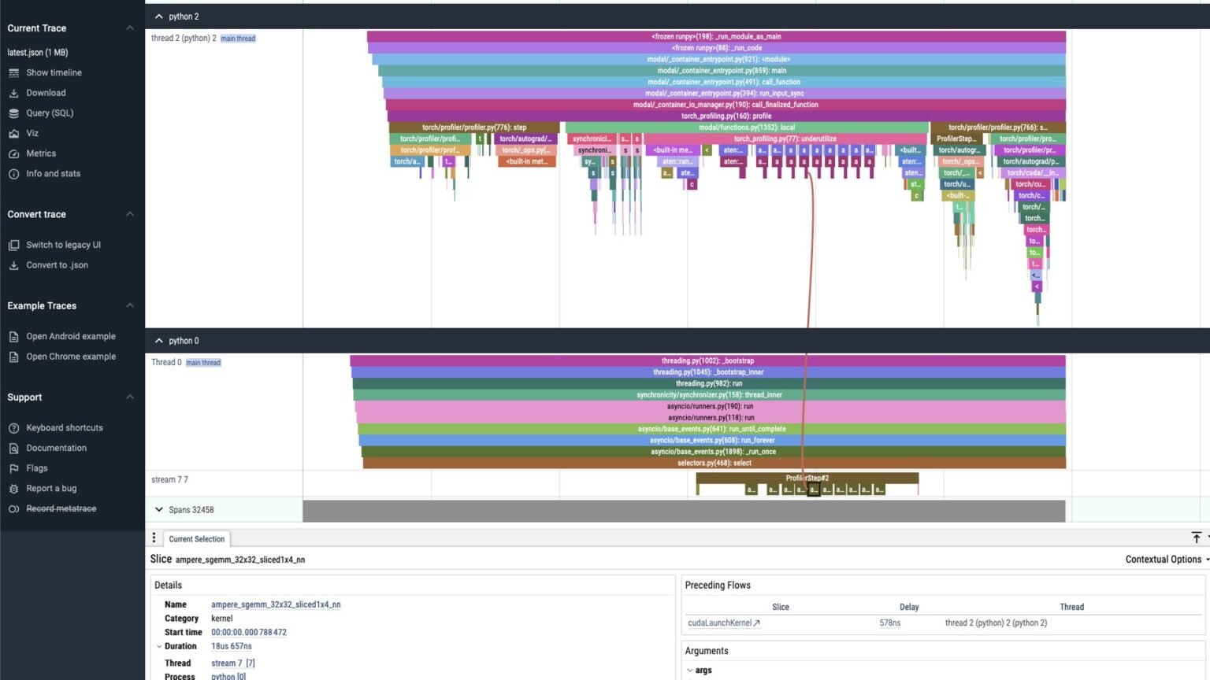Click the Record metatrace toggle icon
The height and width of the screenshot is (680, 1210).
click(13, 509)
